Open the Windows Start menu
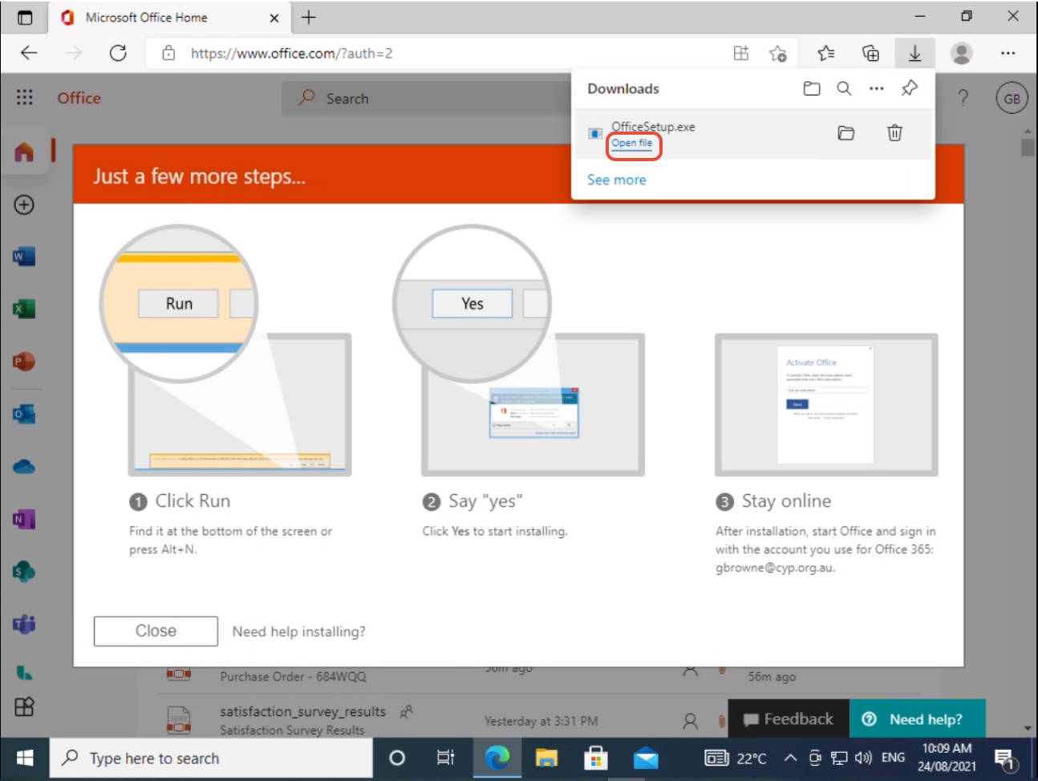The image size is (1038, 781). pos(25,758)
